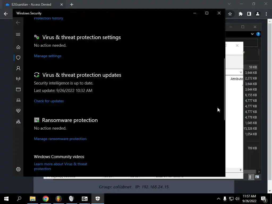Open Chrome tab search chevron
The height and width of the screenshot is (204, 272).
click(x=229, y=4)
